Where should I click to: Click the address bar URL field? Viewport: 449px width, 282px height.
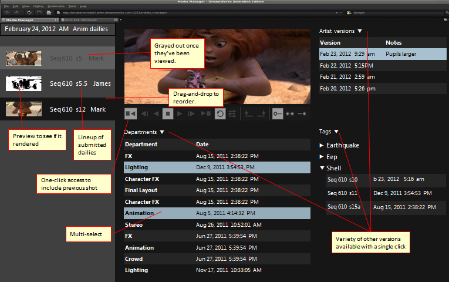tap(198, 12)
